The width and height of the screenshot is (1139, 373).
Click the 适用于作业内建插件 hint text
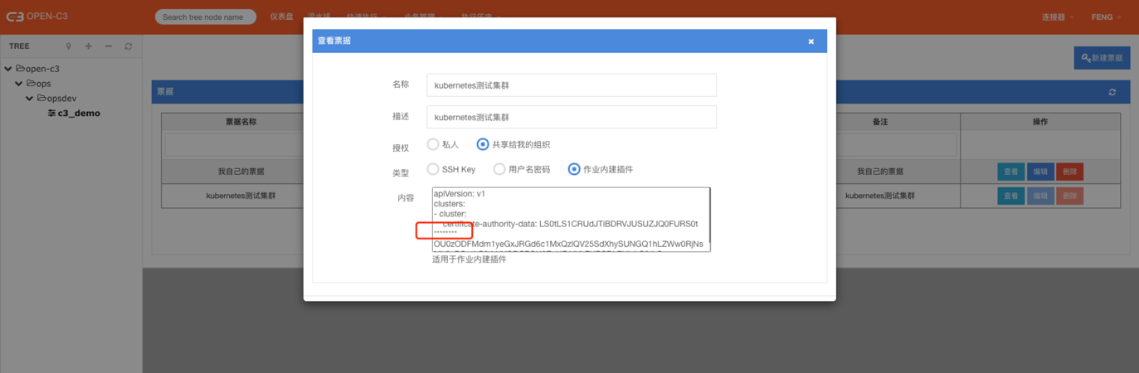click(469, 259)
